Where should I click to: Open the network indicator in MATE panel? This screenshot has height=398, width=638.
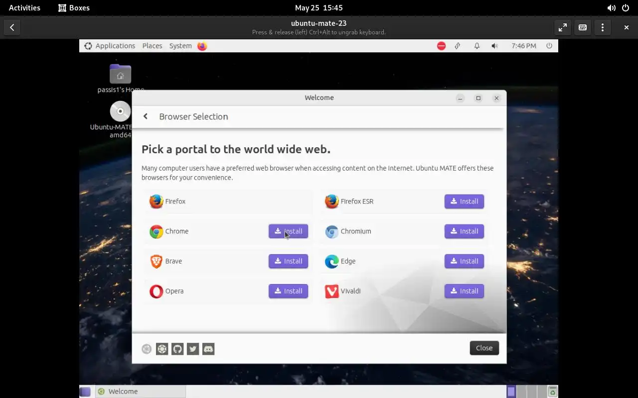point(458,46)
